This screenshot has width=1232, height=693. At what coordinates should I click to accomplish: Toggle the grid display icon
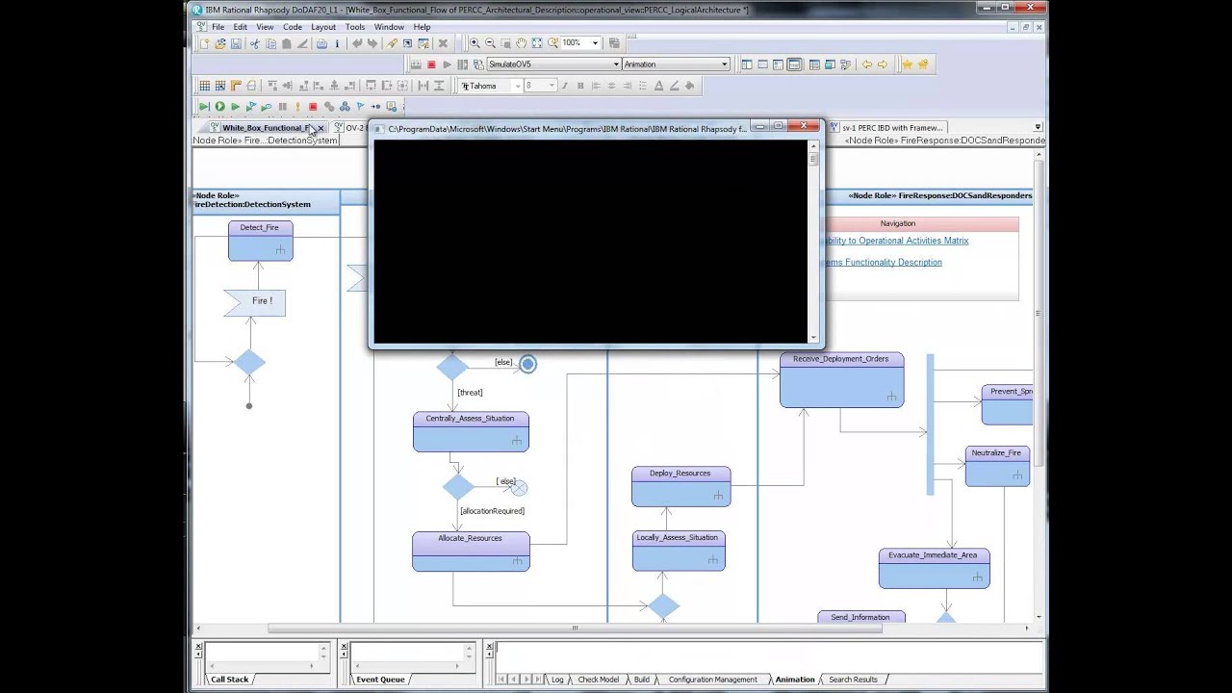tap(204, 86)
